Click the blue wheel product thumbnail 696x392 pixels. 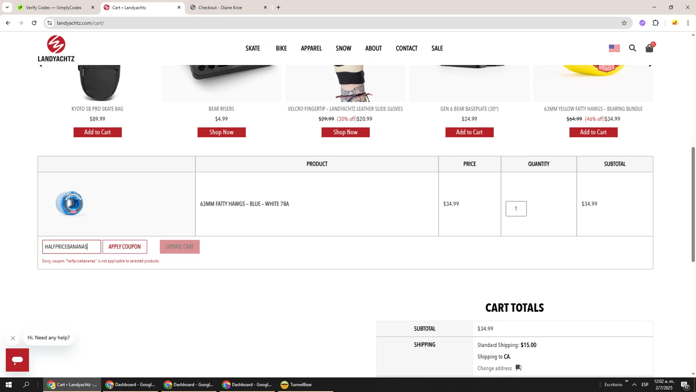[70, 203]
